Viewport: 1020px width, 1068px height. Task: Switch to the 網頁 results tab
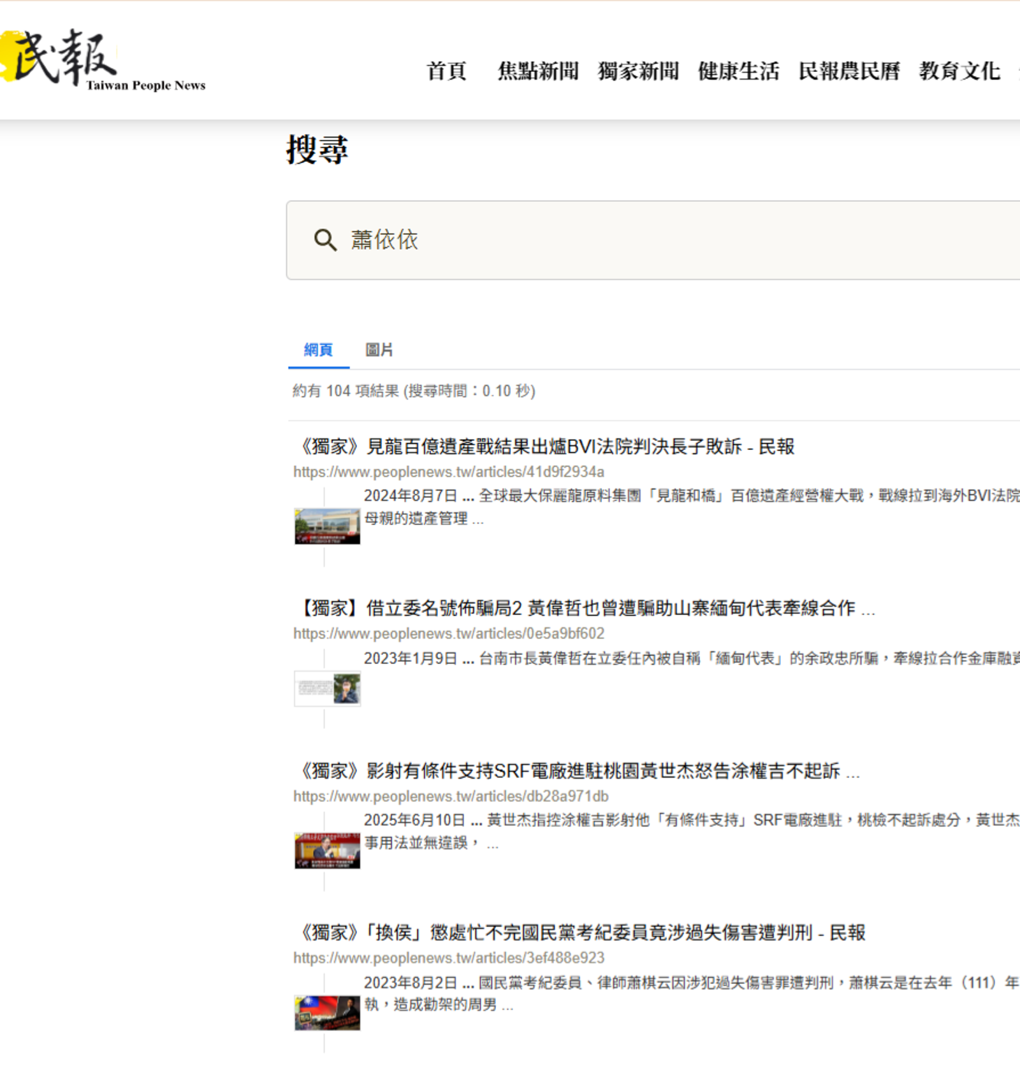point(318,350)
